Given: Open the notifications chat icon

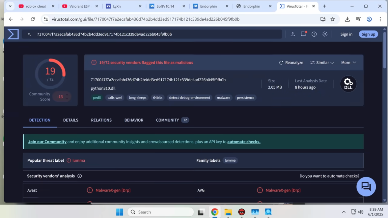Looking at the screenshot, I should (304, 34).
